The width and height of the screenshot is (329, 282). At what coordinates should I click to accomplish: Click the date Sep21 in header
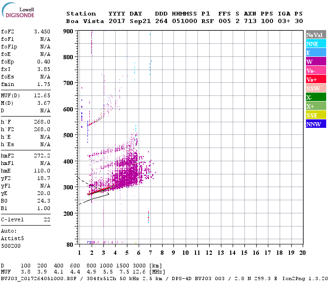point(140,21)
